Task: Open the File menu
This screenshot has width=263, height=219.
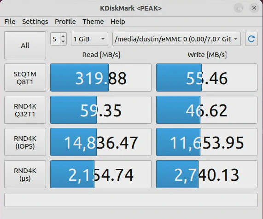Action: [10, 22]
